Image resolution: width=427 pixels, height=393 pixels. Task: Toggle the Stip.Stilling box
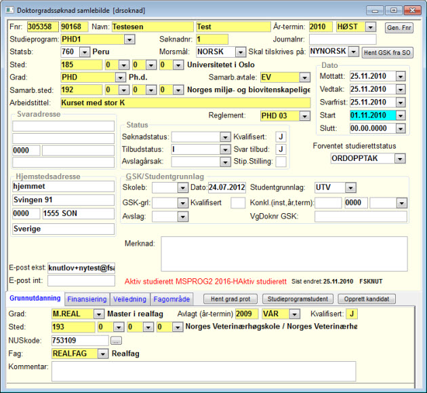[x=281, y=162]
